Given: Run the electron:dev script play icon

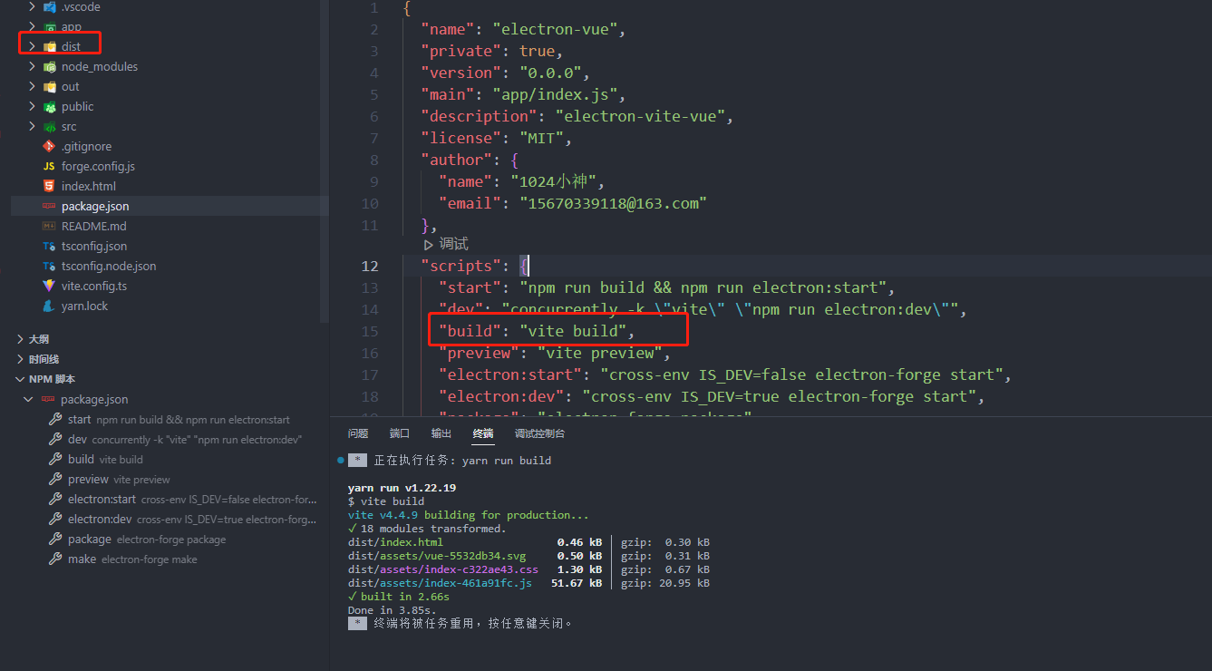Looking at the screenshot, I should click(54, 519).
